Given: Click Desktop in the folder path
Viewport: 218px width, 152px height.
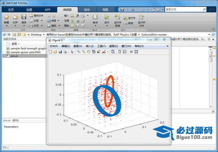Looking at the screenshot, I should (x=36, y=34).
